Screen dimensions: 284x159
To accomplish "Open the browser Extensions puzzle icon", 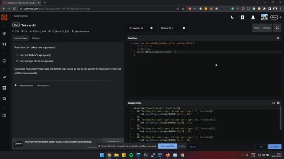I will [x=264, y=9].
